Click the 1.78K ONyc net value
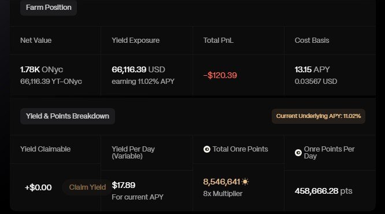The height and width of the screenshot is (214, 385). pos(42,69)
